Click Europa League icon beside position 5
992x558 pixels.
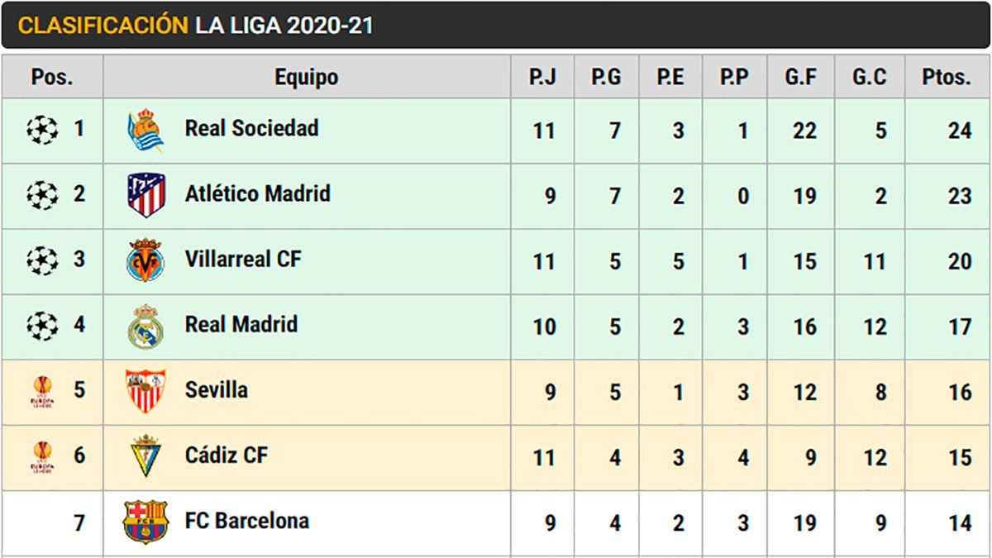coord(42,391)
